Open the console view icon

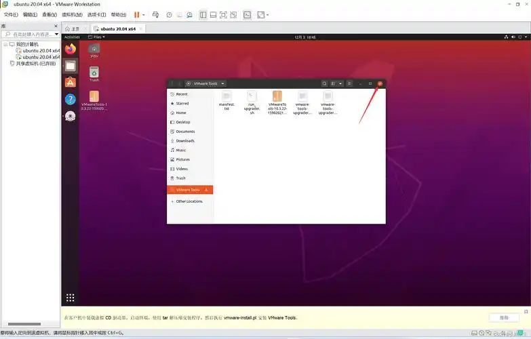pos(248,15)
